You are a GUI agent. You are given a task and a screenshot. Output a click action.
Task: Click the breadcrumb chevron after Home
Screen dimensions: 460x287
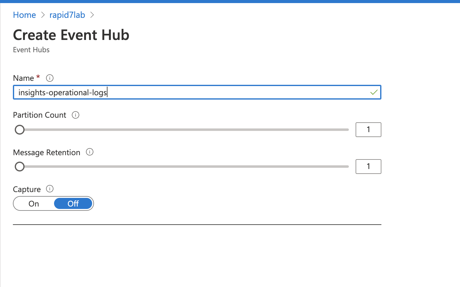[x=43, y=15]
